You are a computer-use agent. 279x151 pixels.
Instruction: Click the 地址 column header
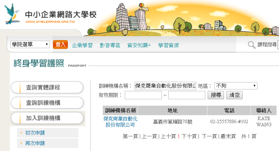(173, 110)
